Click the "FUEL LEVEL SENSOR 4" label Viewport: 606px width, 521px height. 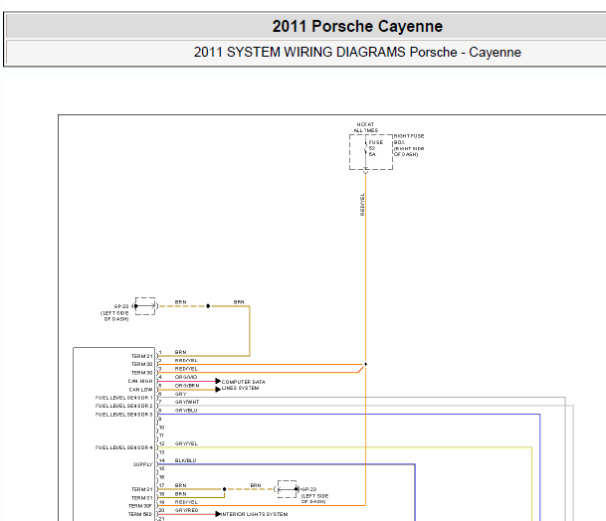pos(124,447)
